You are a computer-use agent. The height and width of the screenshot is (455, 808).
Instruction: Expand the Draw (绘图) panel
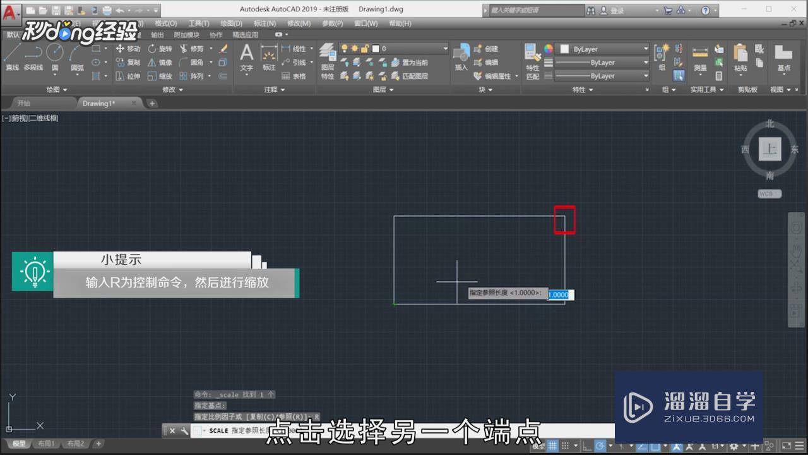(x=56, y=90)
